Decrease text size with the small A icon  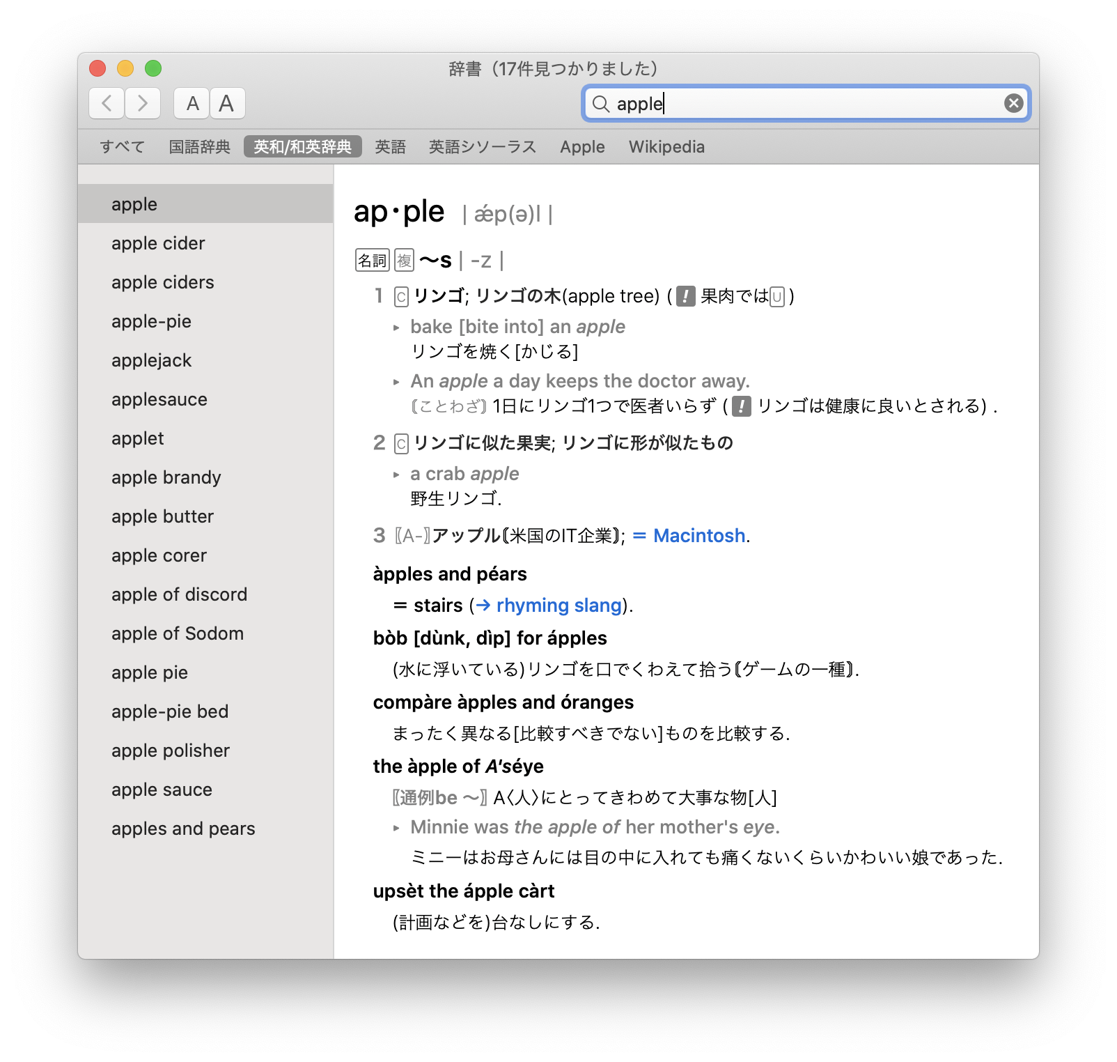point(192,103)
